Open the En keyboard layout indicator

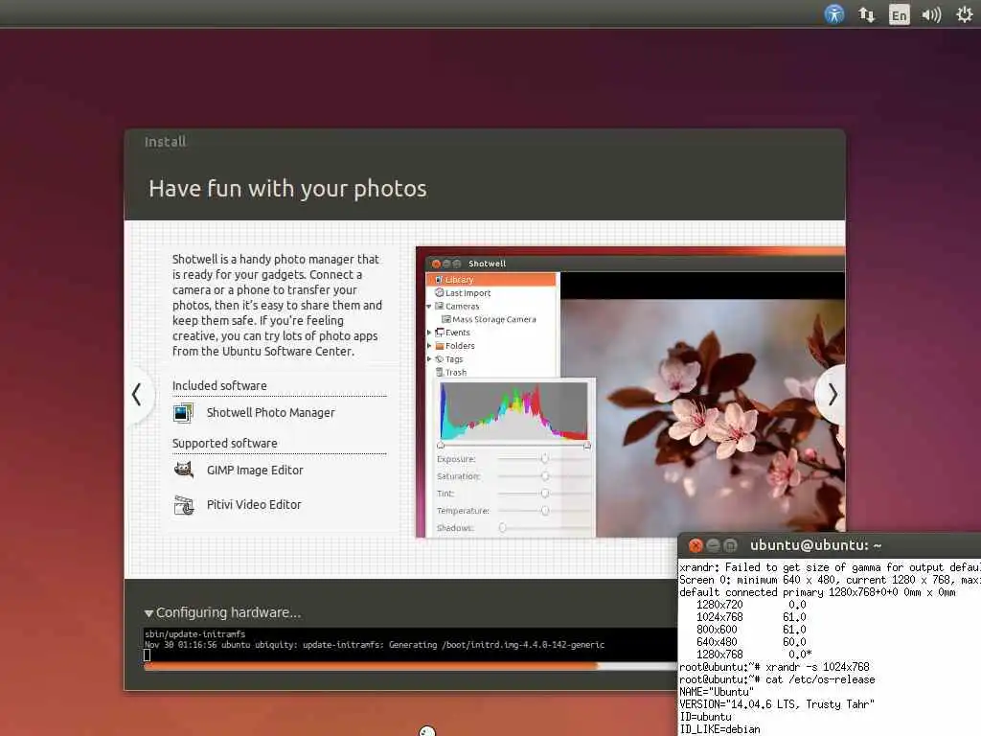899,15
